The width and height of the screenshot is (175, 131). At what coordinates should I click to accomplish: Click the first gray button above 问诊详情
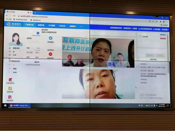click(150, 55)
